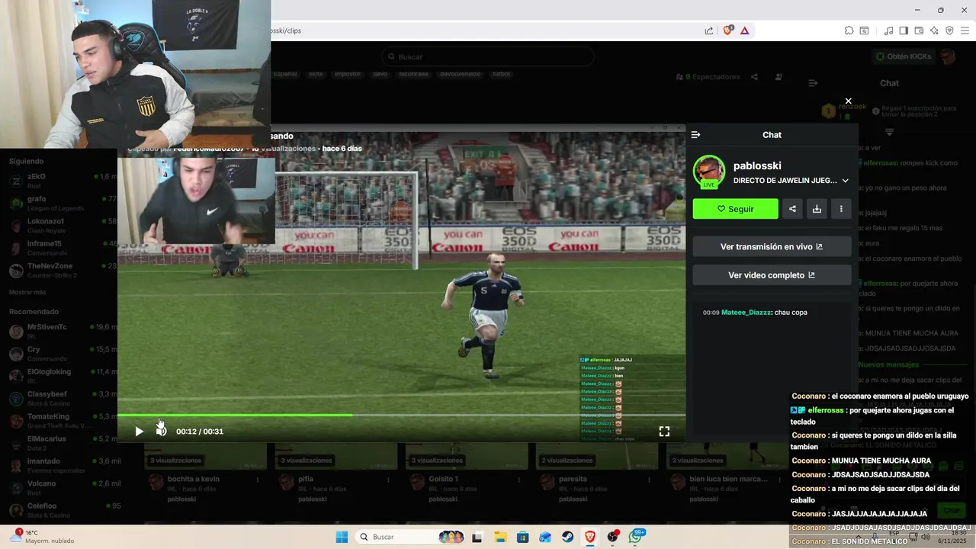Open the Brave VPN icon
Viewport: 976px width, 549px height.
pos(949,30)
